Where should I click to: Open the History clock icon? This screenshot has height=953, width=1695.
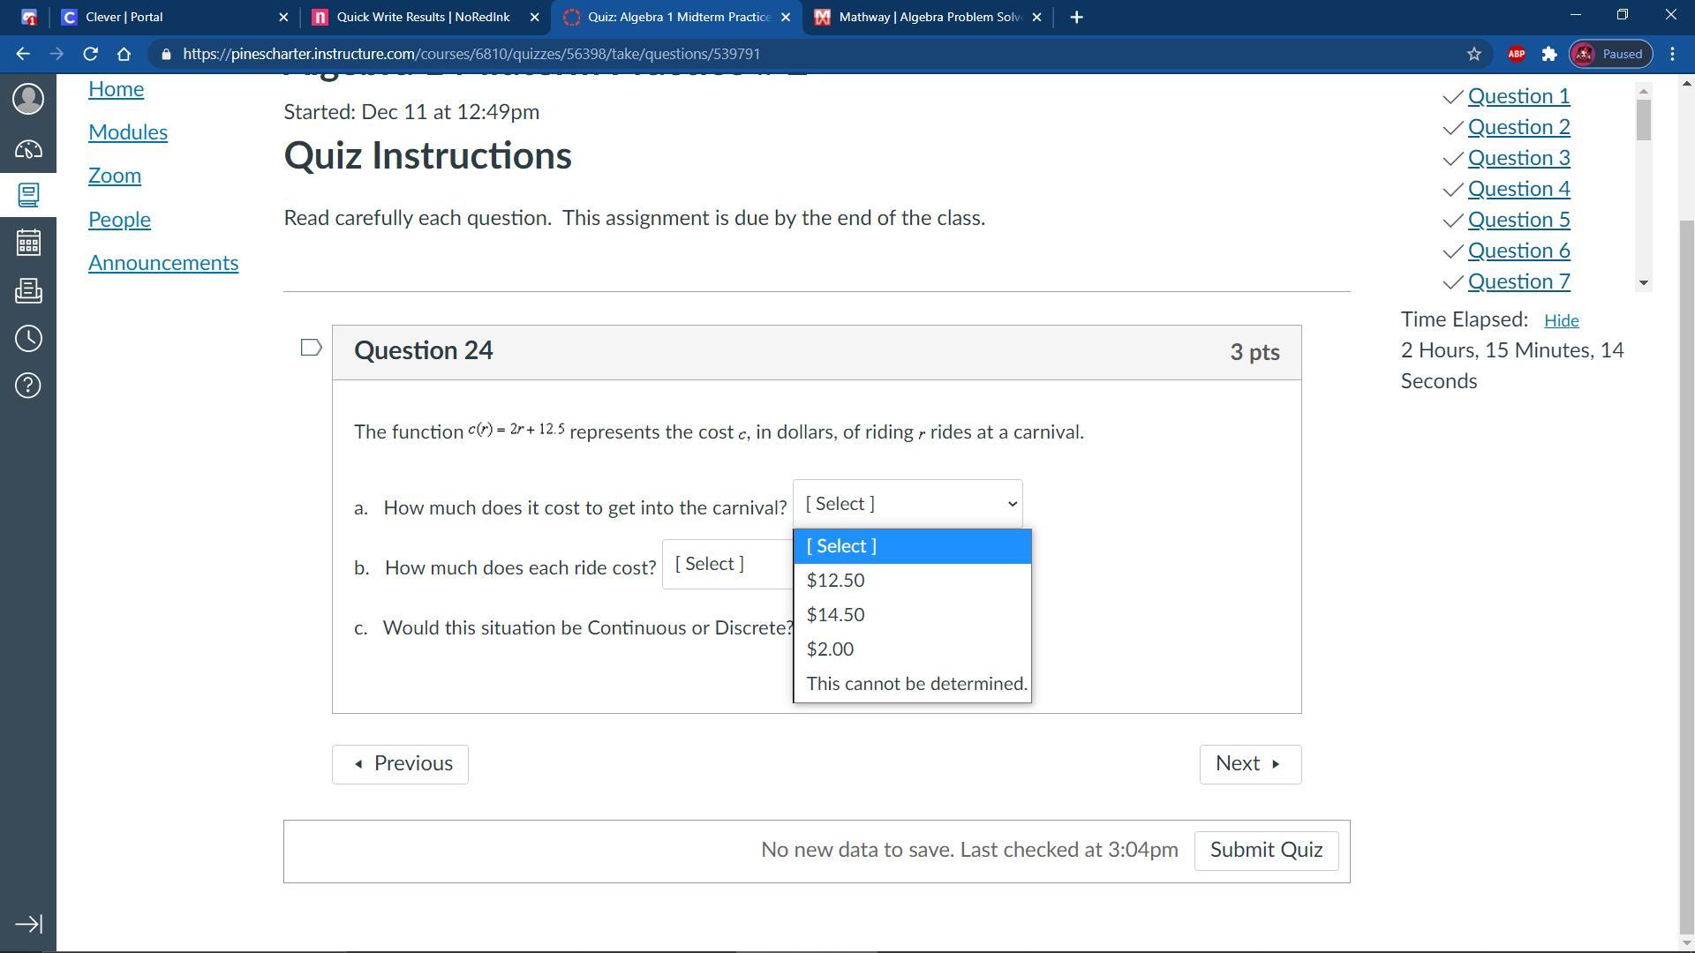[28, 338]
